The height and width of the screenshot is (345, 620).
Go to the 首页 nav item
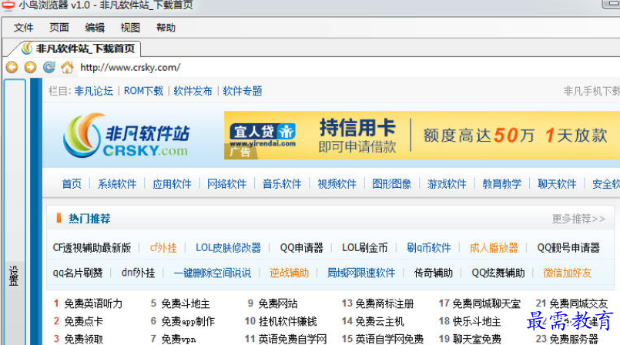[72, 184]
